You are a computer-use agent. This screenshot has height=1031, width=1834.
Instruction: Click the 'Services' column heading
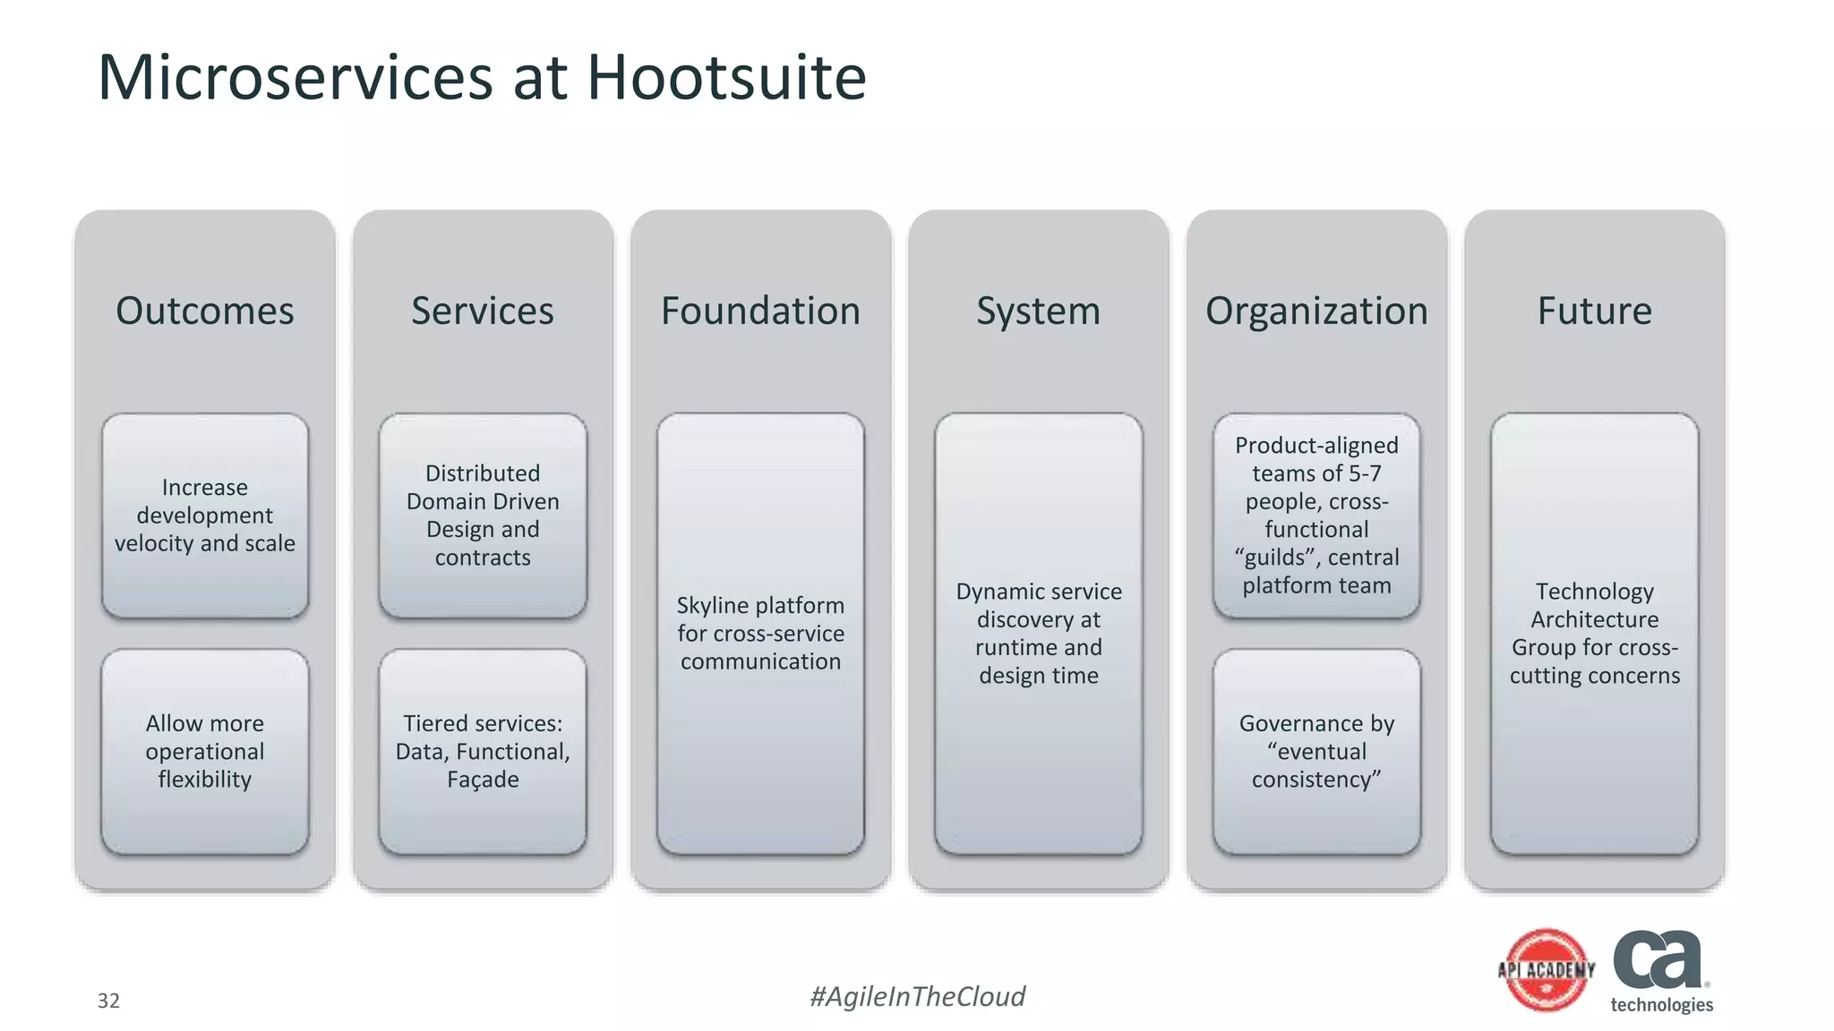[x=483, y=311]
